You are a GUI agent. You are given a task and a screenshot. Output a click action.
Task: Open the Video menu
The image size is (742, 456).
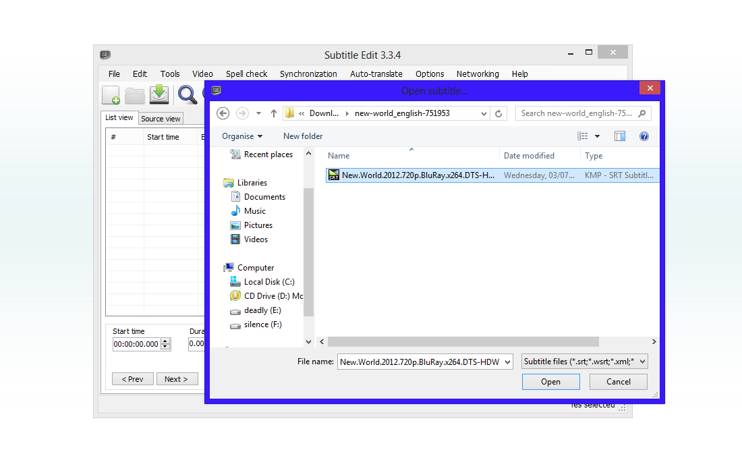(x=202, y=74)
